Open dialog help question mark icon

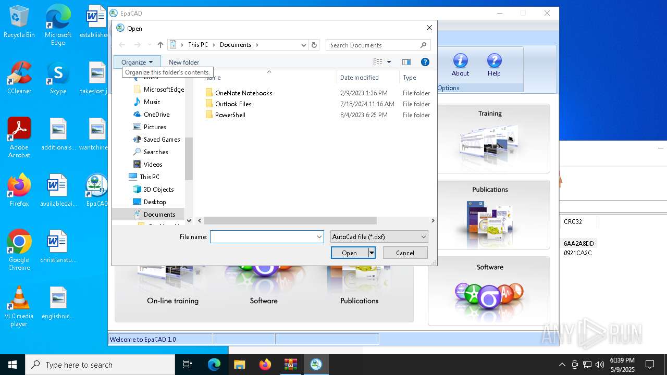pyautogui.click(x=425, y=62)
